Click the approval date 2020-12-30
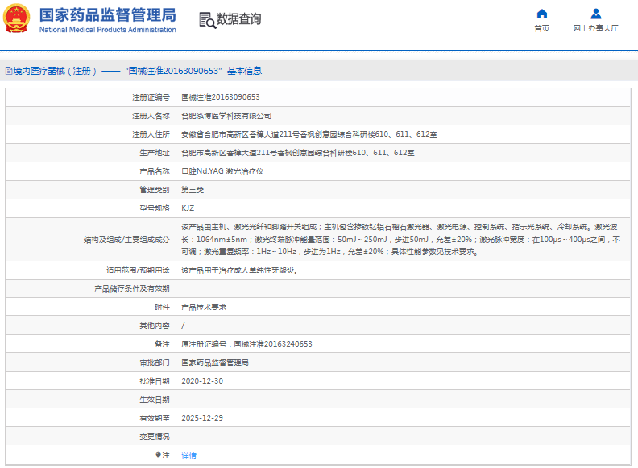 tap(202, 380)
